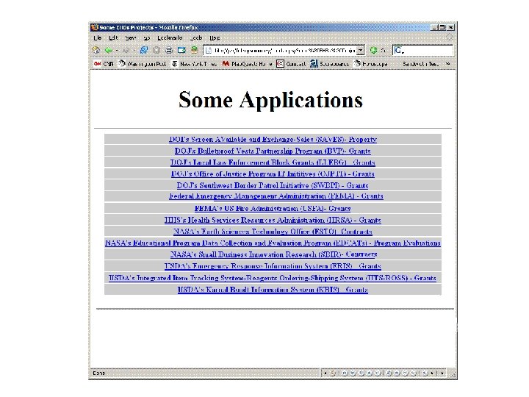Open HHS Health Services Resources Administration link
Image resolution: width=529 pixels, height=397 pixels.
click(x=273, y=220)
